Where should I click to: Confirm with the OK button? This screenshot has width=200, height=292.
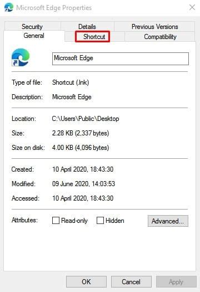coord(86,282)
